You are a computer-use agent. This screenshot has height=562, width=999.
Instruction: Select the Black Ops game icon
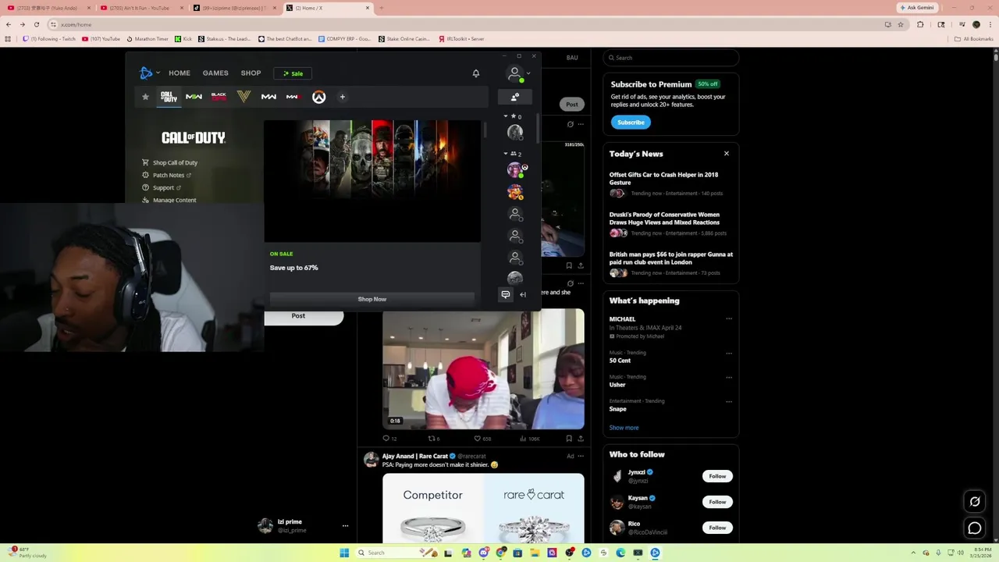pyautogui.click(x=219, y=97)
